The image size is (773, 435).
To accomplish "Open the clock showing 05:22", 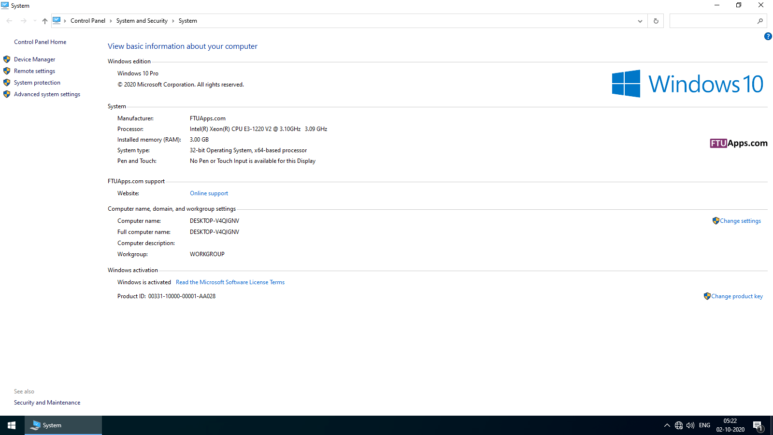I will (x=730, y=425).
